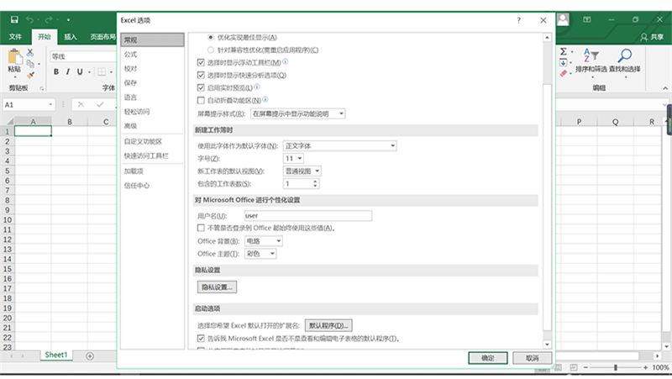Select optimize for compatibility radio button
The height and width of the screenshot is (379, 672).
[x=211, y=50]
